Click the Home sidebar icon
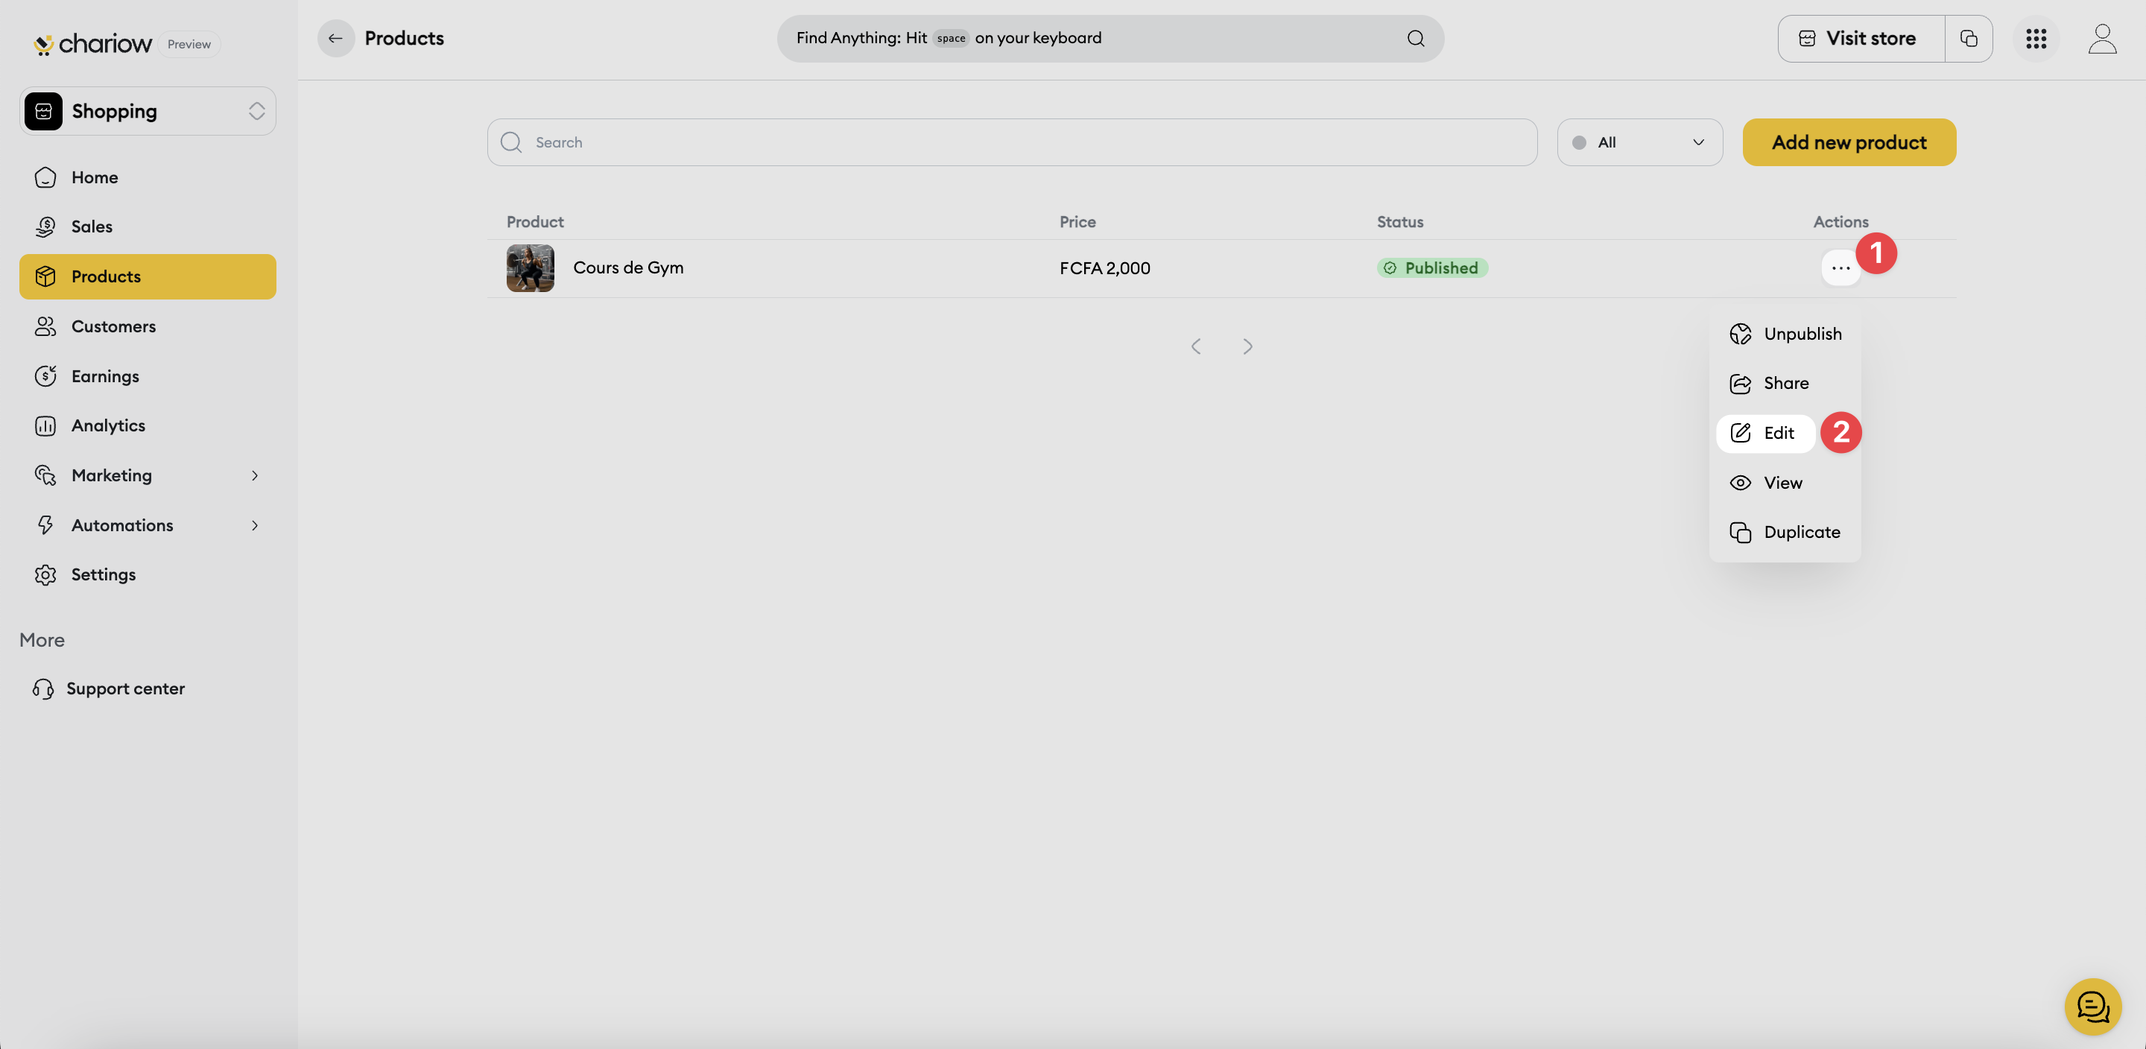The width and height of the screenshot is (2146, 1049). tap(45, 177)
